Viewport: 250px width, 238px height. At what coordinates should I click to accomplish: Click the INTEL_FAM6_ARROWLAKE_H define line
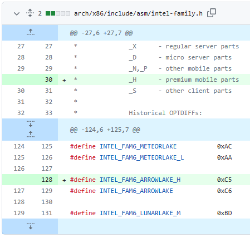pos(151,180)
